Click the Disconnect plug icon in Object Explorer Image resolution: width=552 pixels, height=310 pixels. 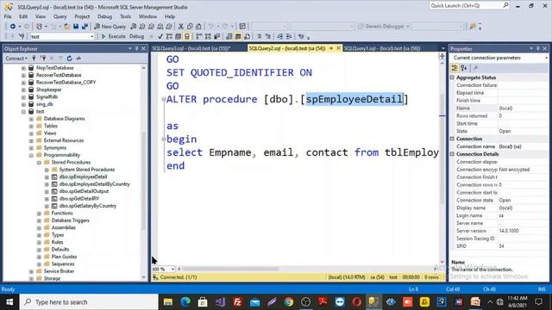[x=43, y=59]
